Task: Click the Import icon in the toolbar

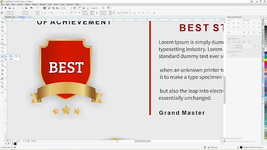Action: [x=49, y=8]
